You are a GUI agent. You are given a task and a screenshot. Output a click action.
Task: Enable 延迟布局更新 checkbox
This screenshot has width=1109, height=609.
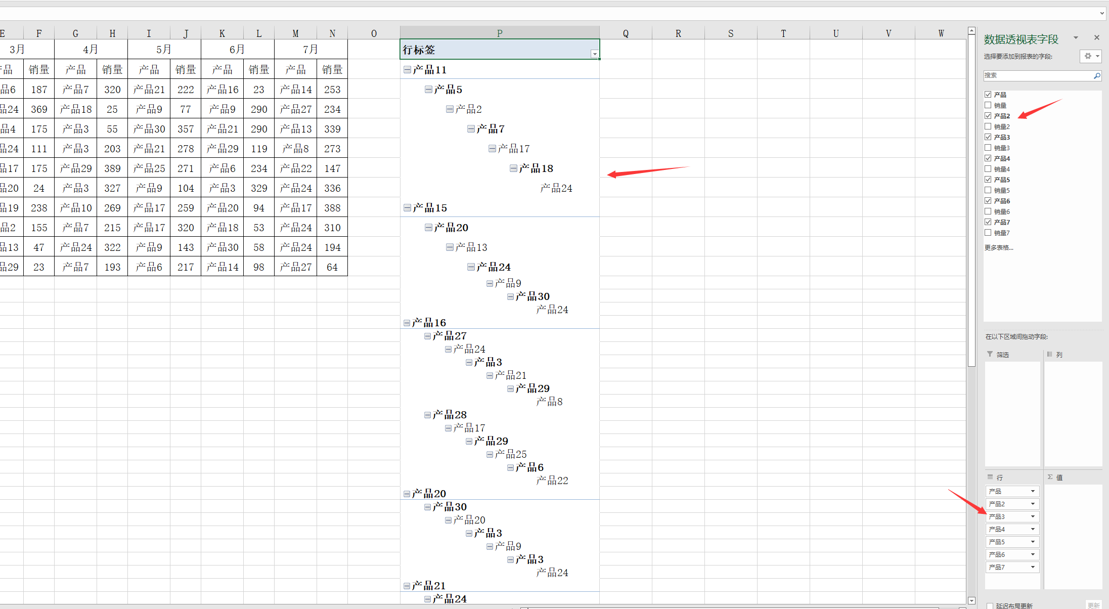pyautogui.click(x=990, y=605)
